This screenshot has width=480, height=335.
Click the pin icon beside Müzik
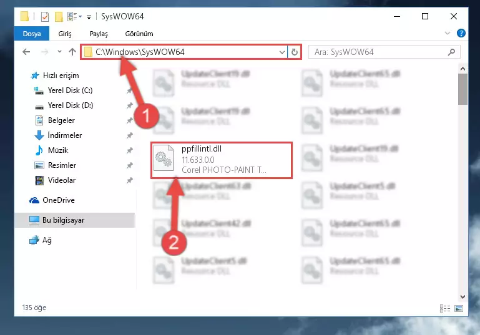click(130, 150)
